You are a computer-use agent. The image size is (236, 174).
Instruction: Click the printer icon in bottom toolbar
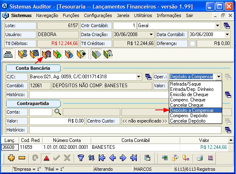200,158
